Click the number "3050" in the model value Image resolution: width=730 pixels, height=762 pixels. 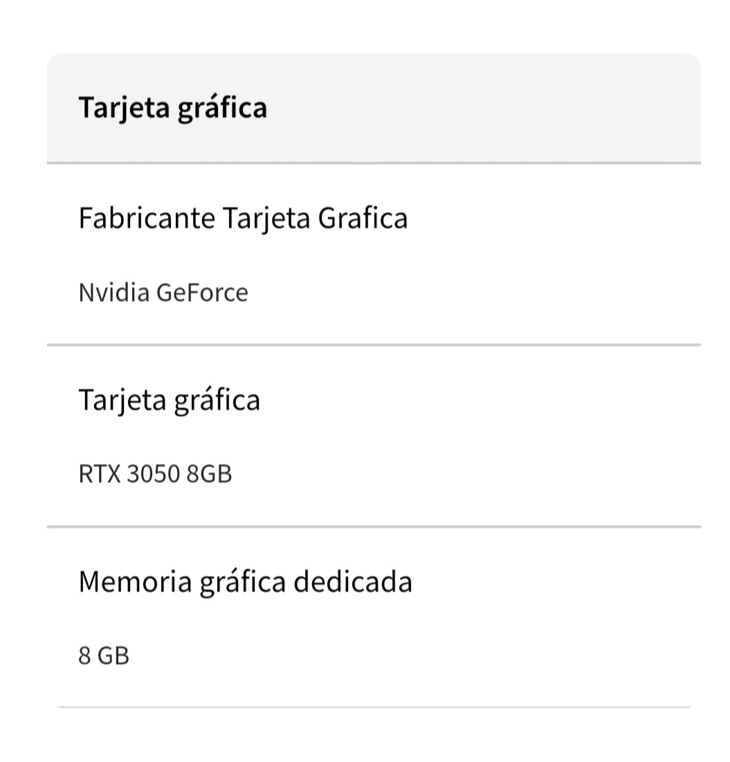(x=154, y=474)
